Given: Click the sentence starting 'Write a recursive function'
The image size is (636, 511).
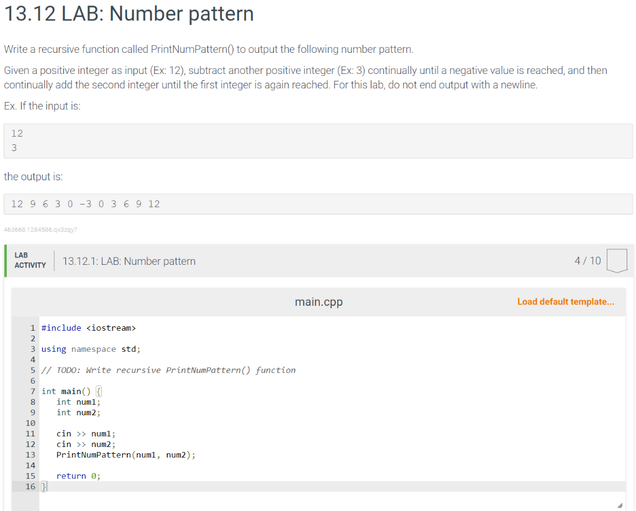Looking at the screenshot, I should (209, 49).
